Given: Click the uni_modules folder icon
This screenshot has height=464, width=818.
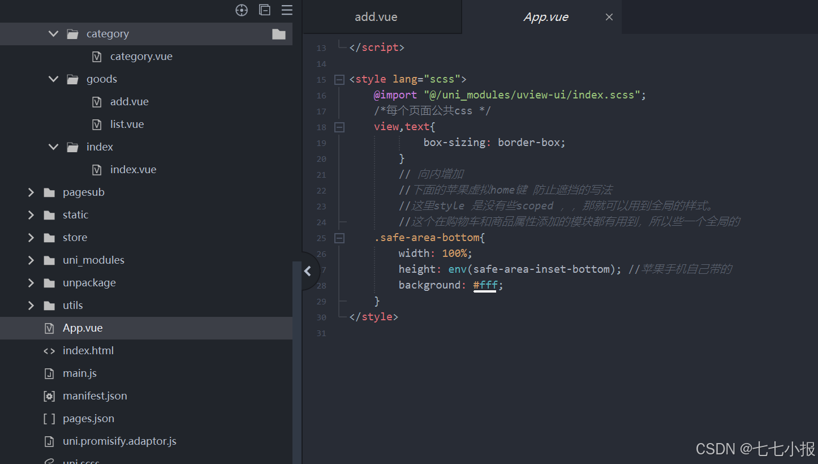Looking at the screenshot, I should coord(49,260).
